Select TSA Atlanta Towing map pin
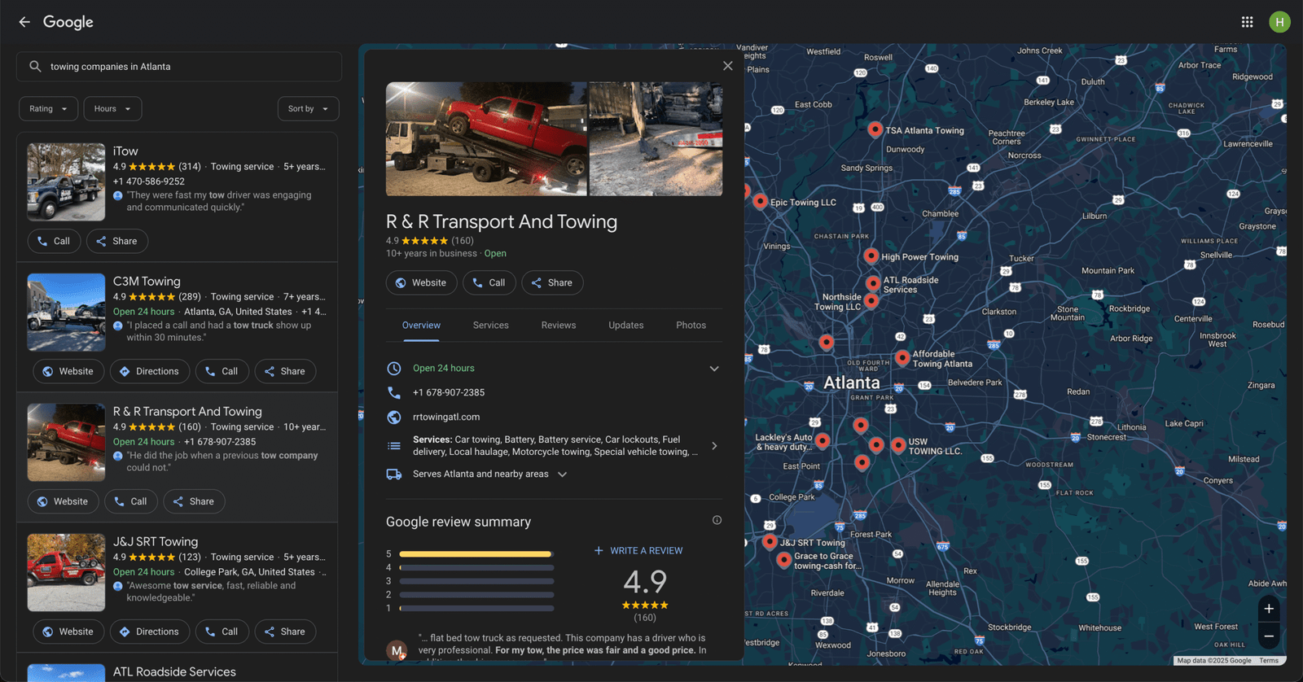Viewport: 1303px width, 682px height. click(x=875, y=130)
